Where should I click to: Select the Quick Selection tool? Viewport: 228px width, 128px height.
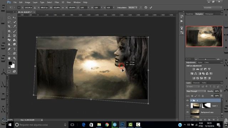[14, 22]
